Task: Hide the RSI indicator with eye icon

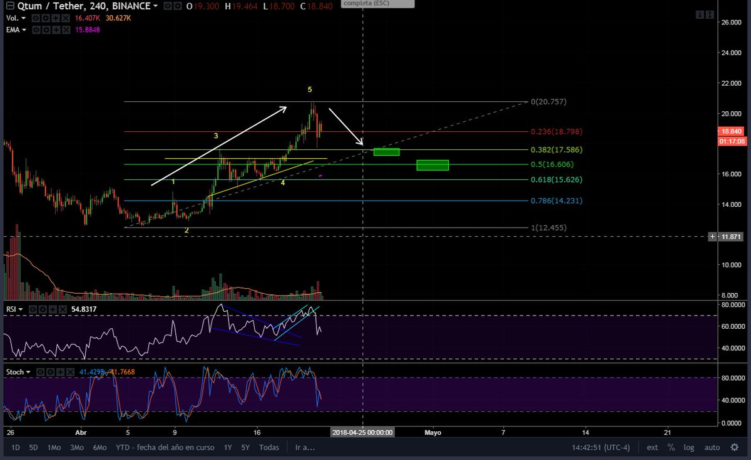Action: click(33, 309)
